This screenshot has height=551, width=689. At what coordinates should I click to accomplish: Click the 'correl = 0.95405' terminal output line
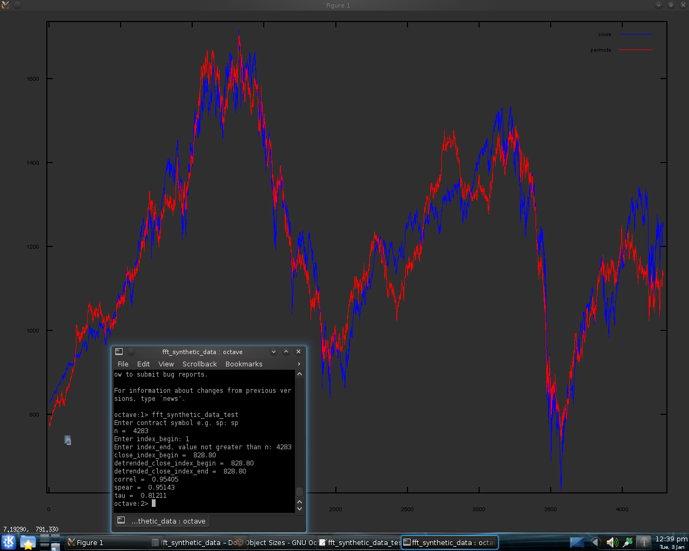(x=146, y=479)
